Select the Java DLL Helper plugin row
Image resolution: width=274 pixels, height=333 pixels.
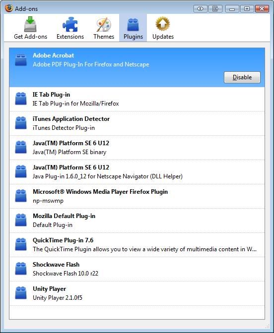(x=137, y=172)
